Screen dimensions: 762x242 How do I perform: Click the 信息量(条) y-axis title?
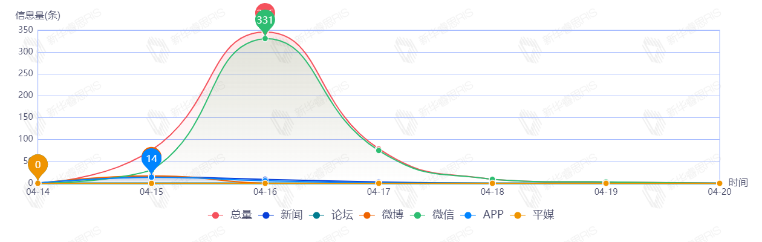(x=37, y=16)
